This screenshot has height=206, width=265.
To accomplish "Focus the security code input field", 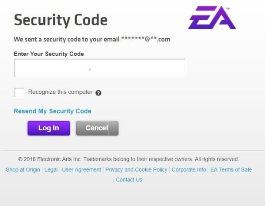I will pyautogui.click(x=99, y=68).
